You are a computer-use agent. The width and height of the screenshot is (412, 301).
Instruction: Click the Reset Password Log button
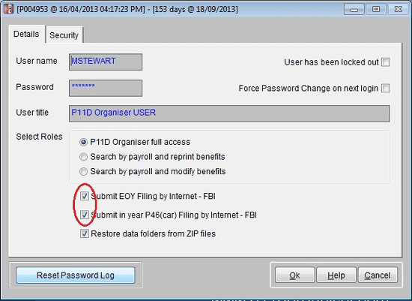[76, 275]
